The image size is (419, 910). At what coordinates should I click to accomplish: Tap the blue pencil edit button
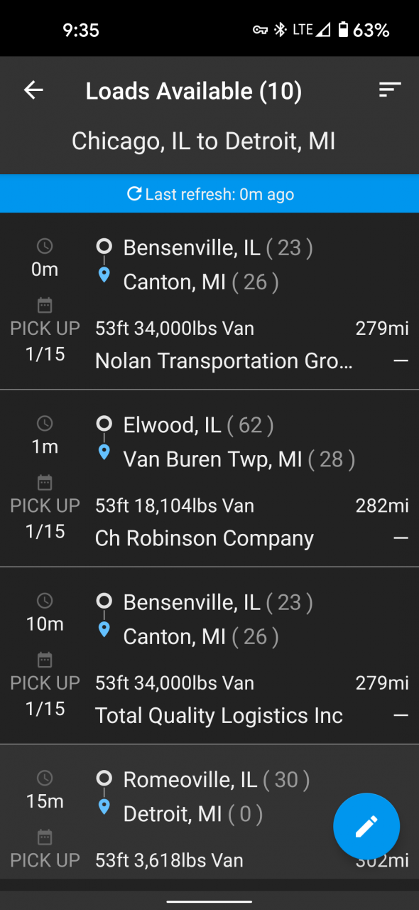point(366,826)
